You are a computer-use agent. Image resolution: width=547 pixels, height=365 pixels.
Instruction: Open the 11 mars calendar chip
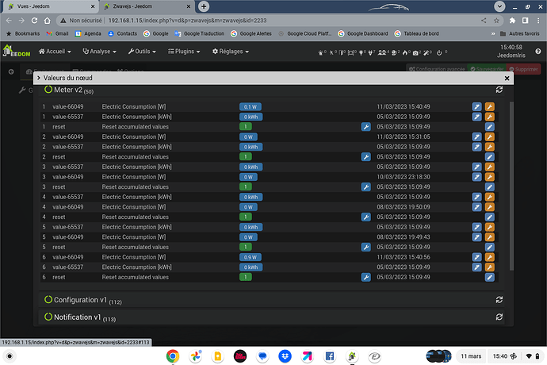(x=471, y=356)
